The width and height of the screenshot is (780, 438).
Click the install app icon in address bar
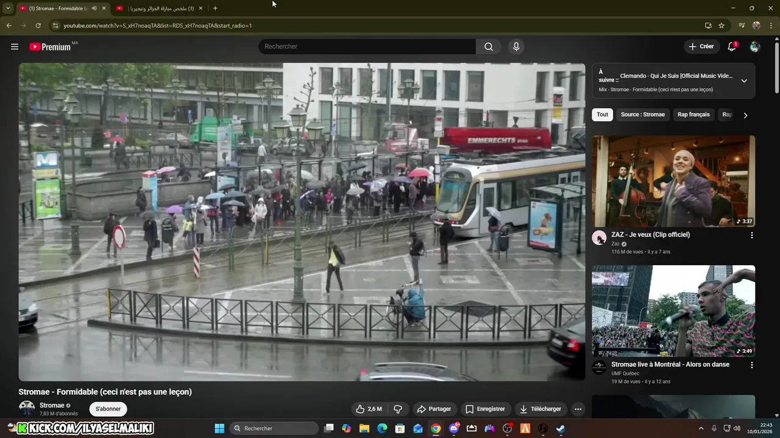[708, 26]
